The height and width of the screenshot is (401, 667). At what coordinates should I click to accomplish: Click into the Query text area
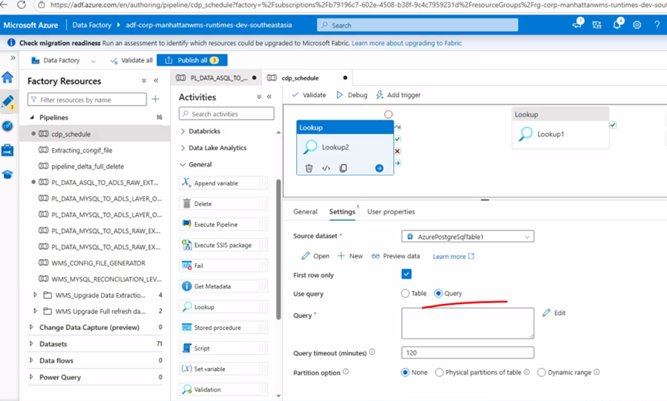pos(467,323)
